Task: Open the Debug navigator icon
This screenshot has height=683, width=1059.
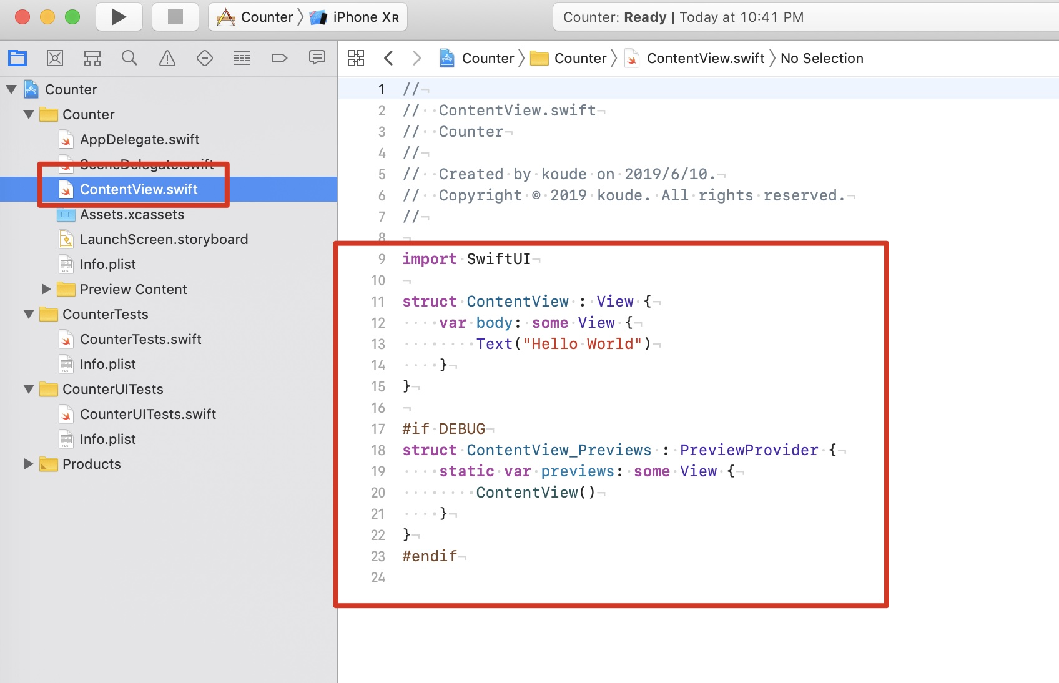Action: tap(242, 58)
